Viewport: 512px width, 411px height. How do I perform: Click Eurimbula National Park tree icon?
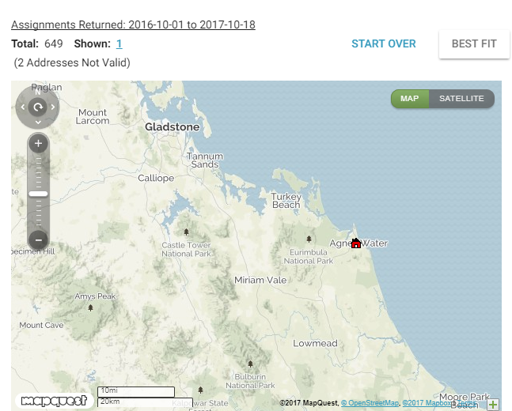point(309,239)
